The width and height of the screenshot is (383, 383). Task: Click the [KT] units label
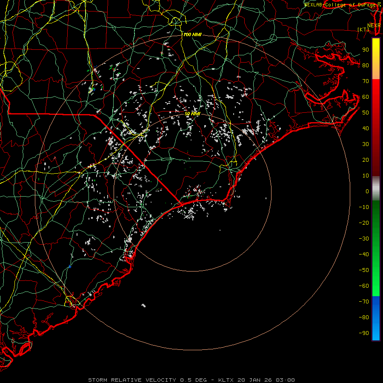click(x=363, y=29)
